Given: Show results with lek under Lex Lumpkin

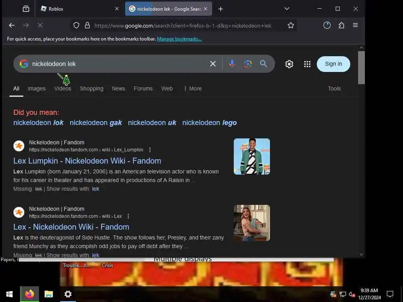Looking at the screenshot, I should click(x=96, y=189).
